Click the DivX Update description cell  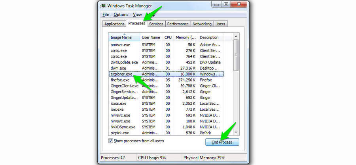[210, 62]
